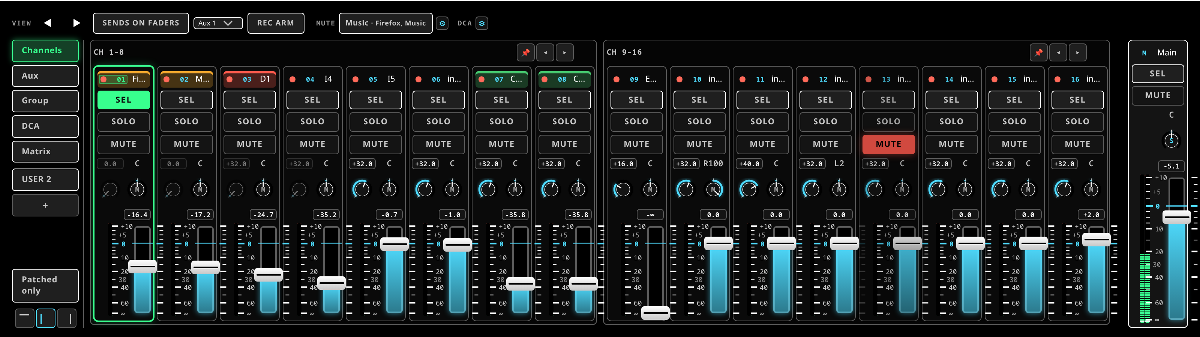Click channel 03 name label D1
Screen dimensions: 1200x337
click(x=265, y=79)
